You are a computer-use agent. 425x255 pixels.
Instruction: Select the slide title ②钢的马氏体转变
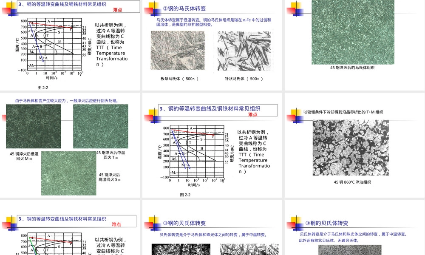(x=184, y=8)
